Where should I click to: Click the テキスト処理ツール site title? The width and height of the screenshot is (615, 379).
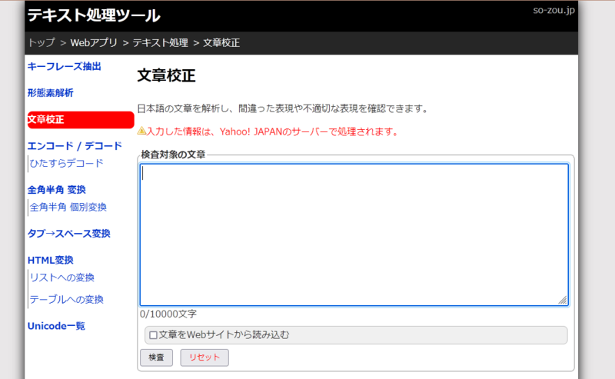(94, 15)
